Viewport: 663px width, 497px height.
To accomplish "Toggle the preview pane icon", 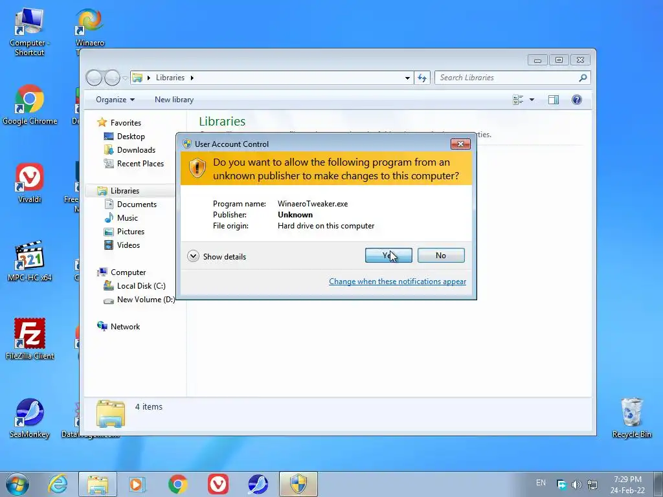I will (x=554, y=100).
